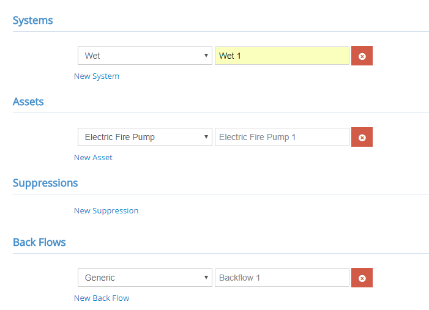429x310 pixels.
Task: Click the Systems section heading
Action: [33, 21]
